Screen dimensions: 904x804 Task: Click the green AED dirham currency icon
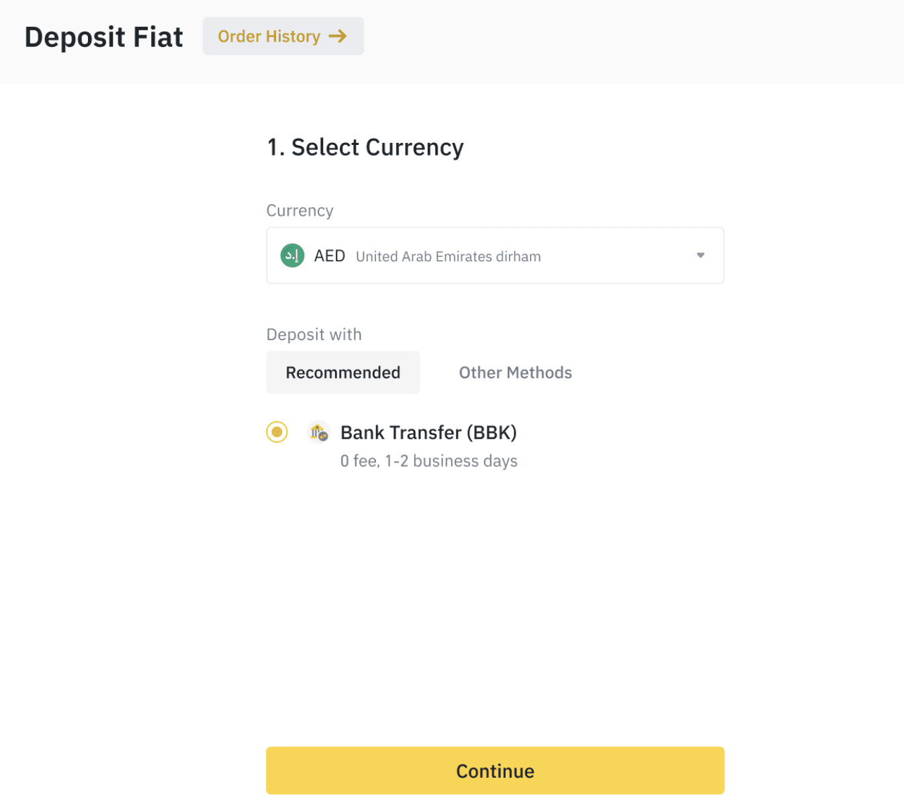tap(292, 256)
